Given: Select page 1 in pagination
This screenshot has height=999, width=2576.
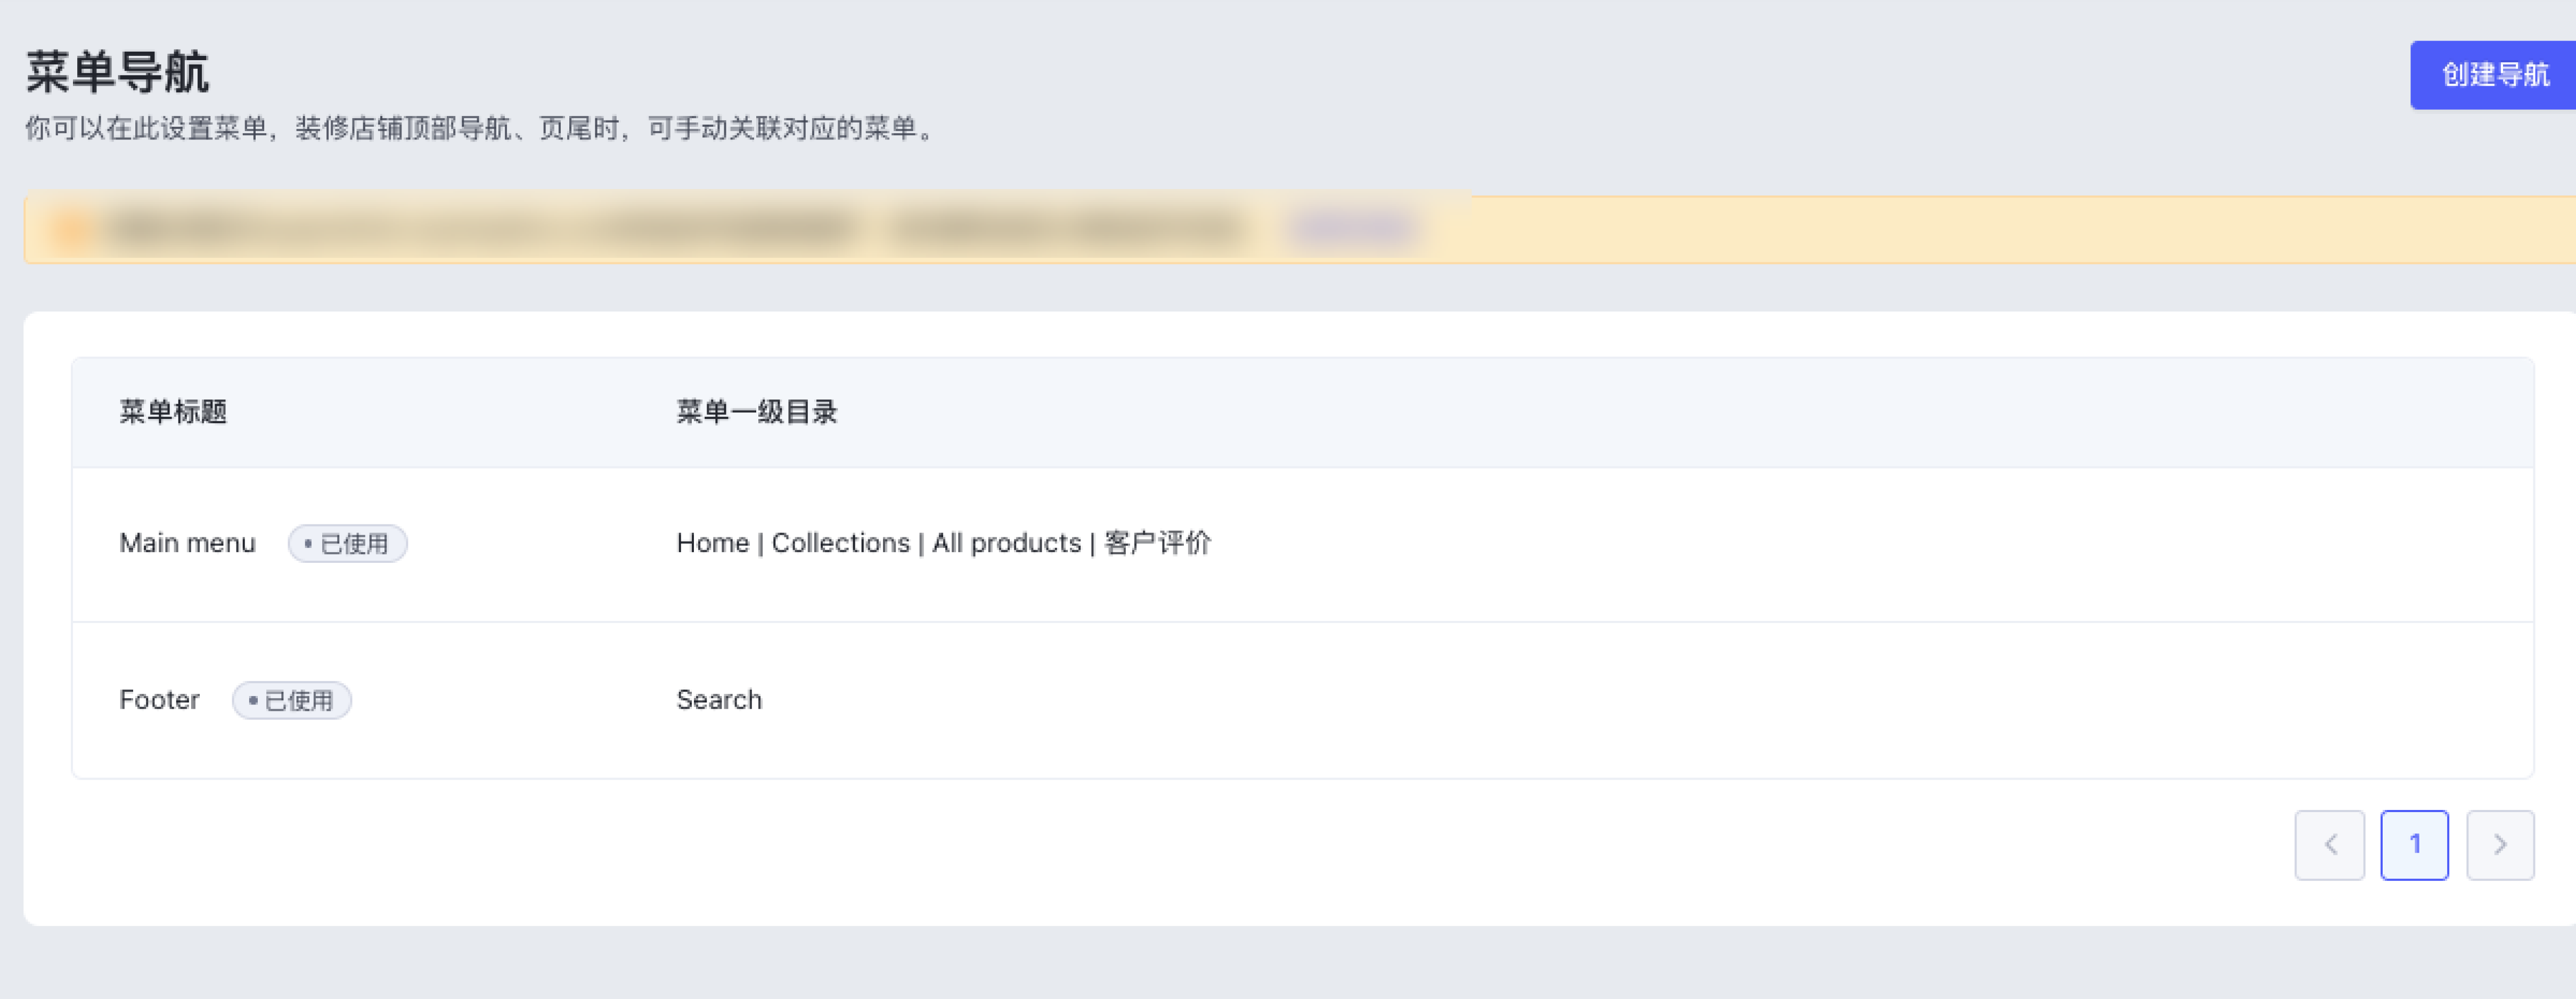Looking at the screenshot, I should click(2415, 845).
